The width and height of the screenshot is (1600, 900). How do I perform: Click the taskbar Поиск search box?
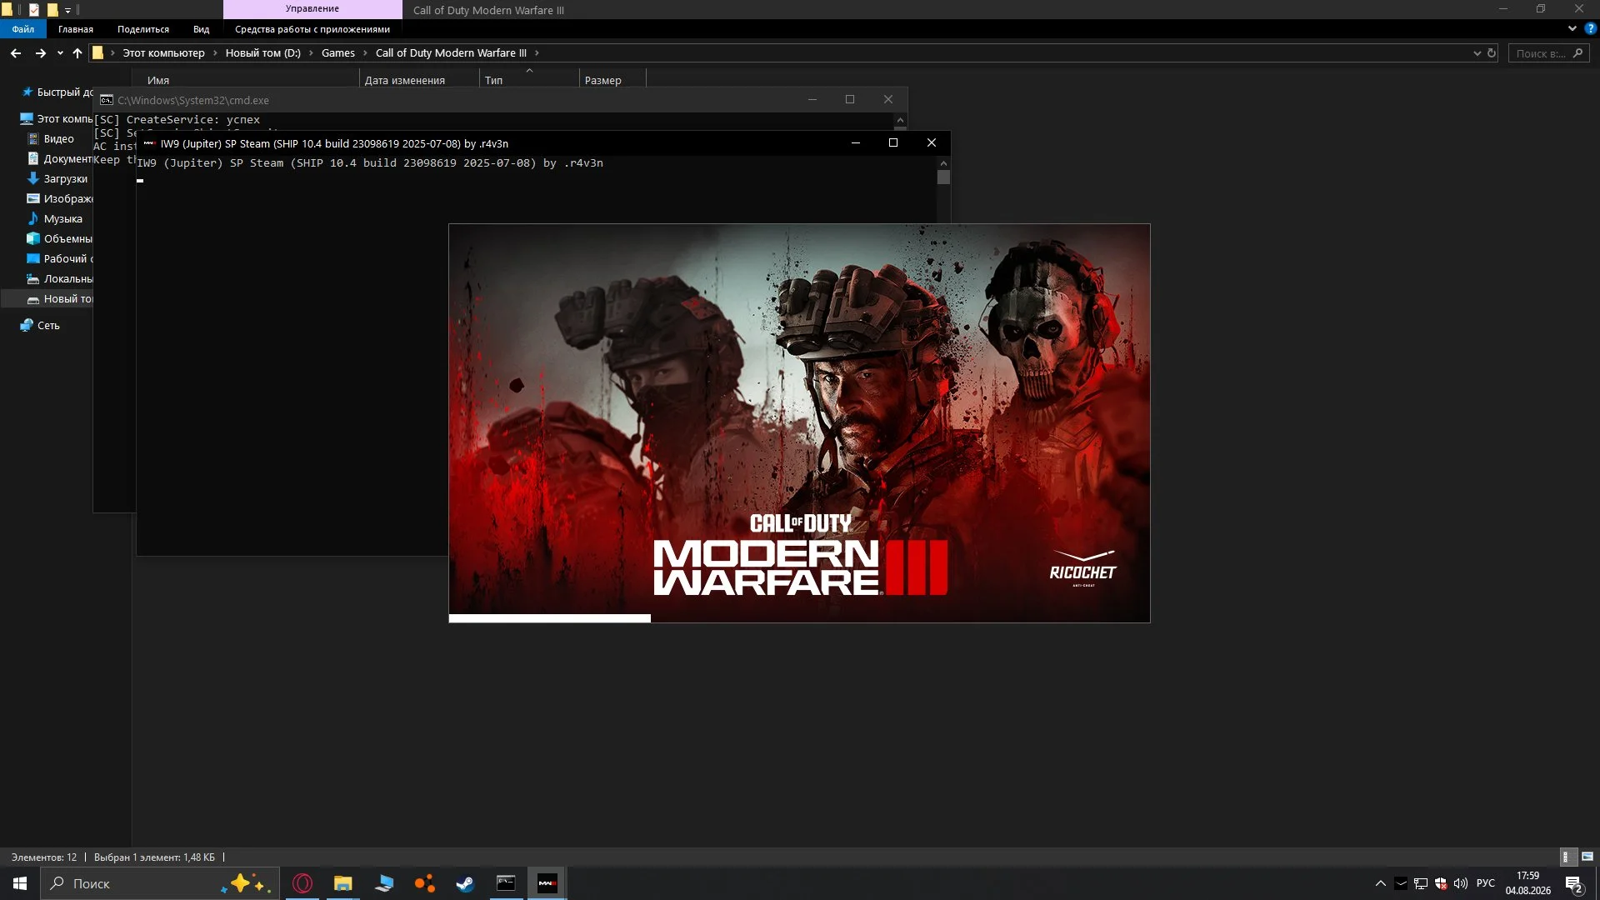[159, 883]
